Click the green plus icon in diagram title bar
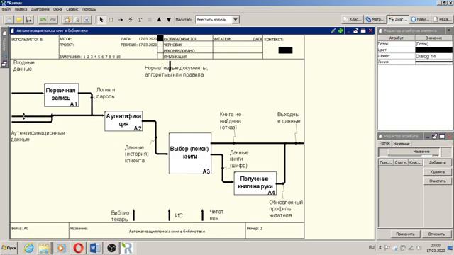 click(340, 30)
